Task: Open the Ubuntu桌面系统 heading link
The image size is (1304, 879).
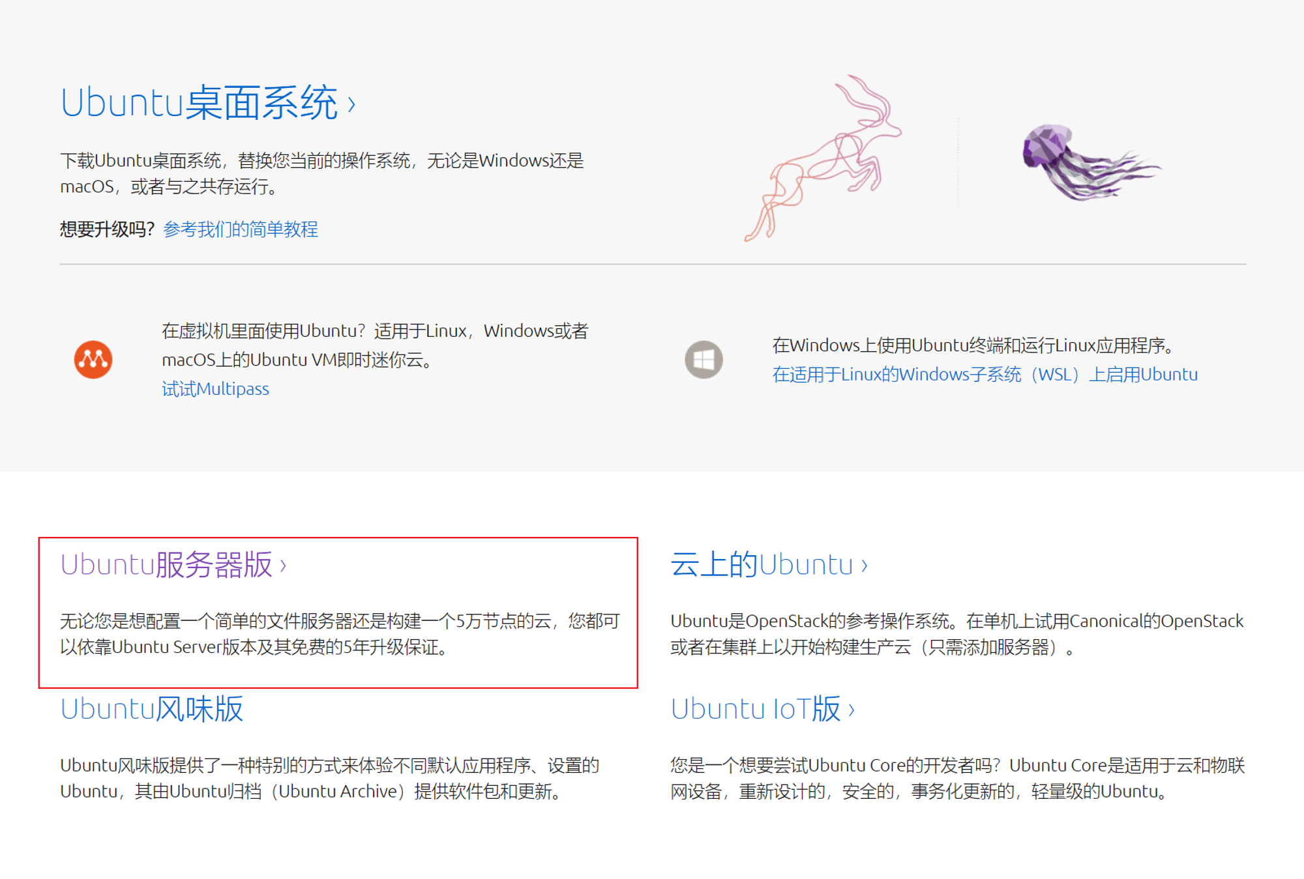Action: [208, 103]
